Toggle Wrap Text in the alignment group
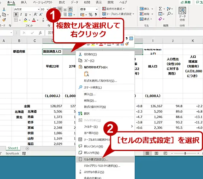The width and height of the screenshot is (203, 179). tap(70, 9)
